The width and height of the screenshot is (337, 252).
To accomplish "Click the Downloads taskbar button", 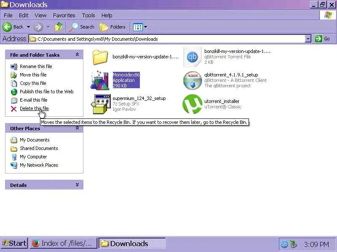I will click(x=132, y=243).
